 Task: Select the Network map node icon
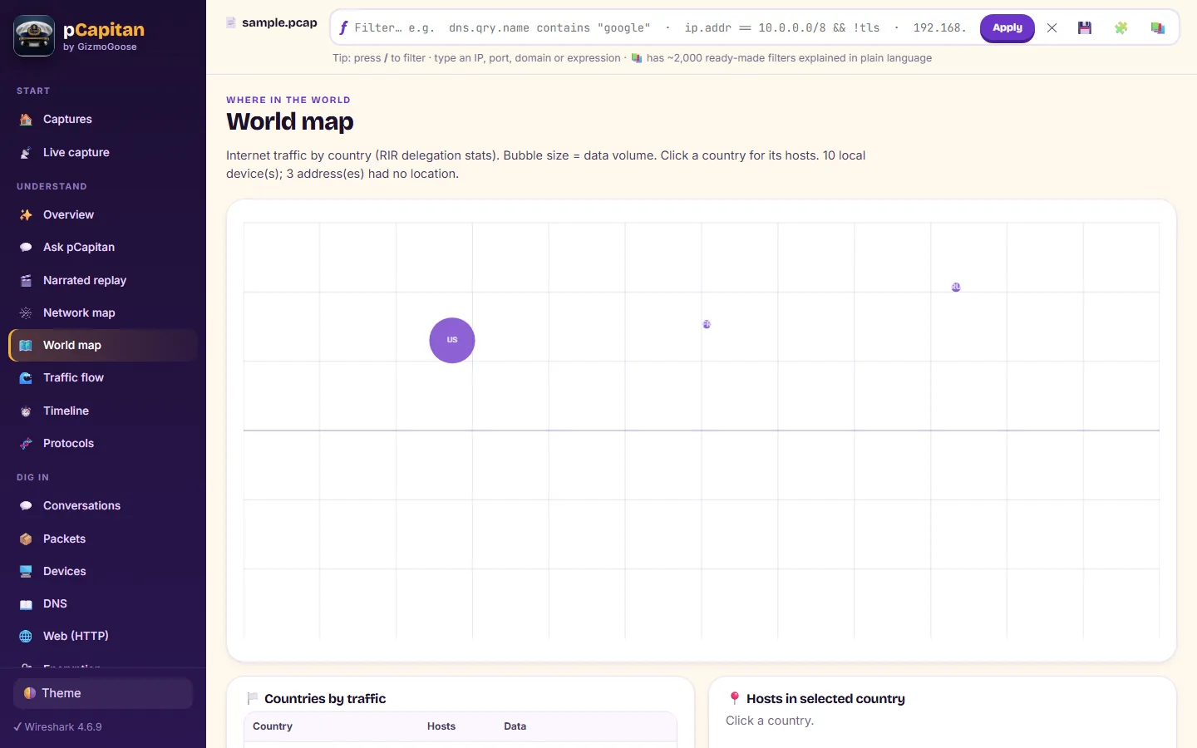26,313
